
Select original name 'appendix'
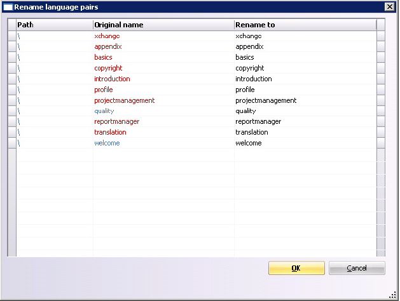coord(108,46)
